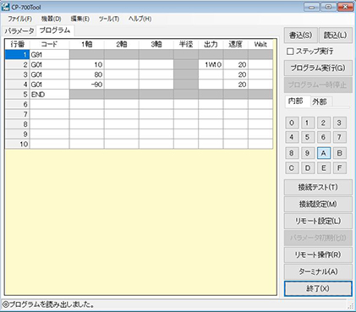The width and height of the screenshot is (356, 312).
Task: Select program number 8 button
Action: pos(292,153)
